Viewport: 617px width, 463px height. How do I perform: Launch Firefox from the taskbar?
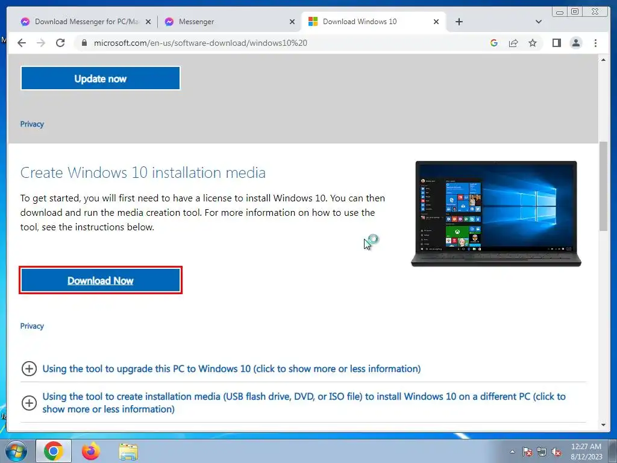pyautogui.click(x=91, y=451)
